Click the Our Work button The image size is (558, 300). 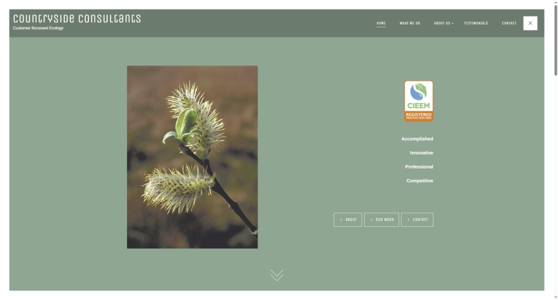point(381,219)
